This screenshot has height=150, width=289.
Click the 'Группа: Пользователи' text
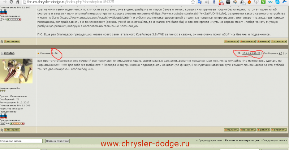point(14,96)
